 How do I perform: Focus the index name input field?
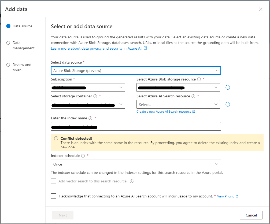click(136, 126)
